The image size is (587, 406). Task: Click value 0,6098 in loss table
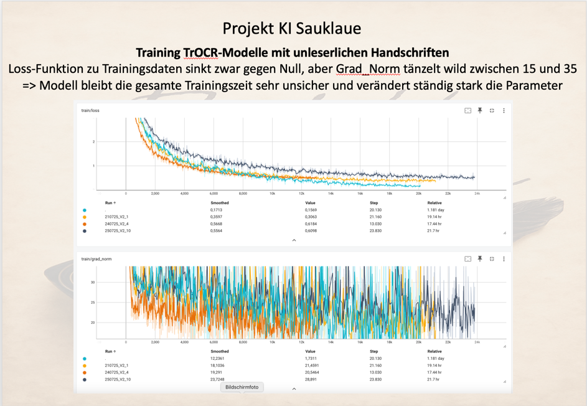[x=311, y=231]
